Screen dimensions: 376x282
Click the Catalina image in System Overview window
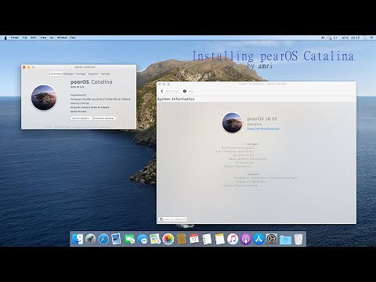tap(44, 97)
